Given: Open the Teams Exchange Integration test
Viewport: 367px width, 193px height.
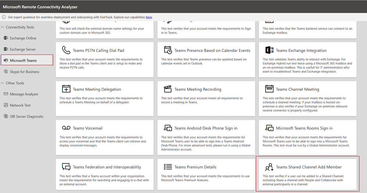Looking at the screenshot, I should [x=307, y=60].
